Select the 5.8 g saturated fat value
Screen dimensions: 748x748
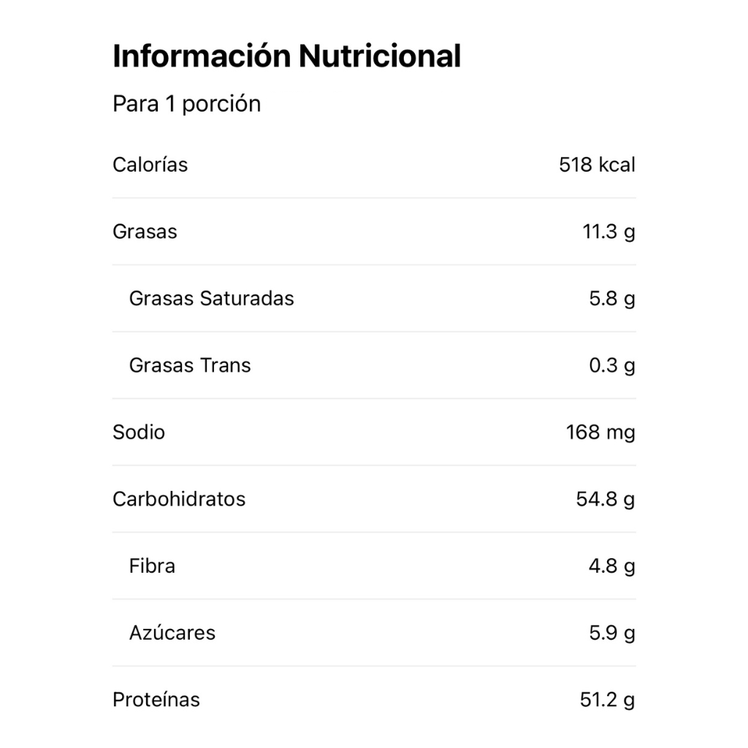[x=612, y=298]
